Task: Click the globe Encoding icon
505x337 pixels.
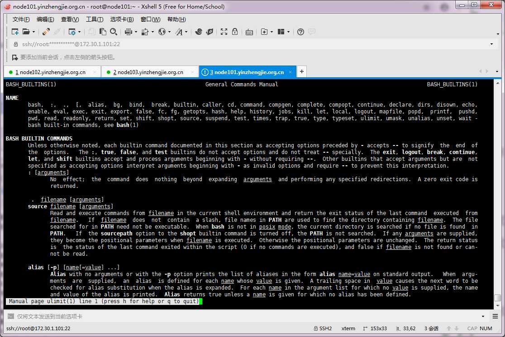Action: (x=162, y=32)
